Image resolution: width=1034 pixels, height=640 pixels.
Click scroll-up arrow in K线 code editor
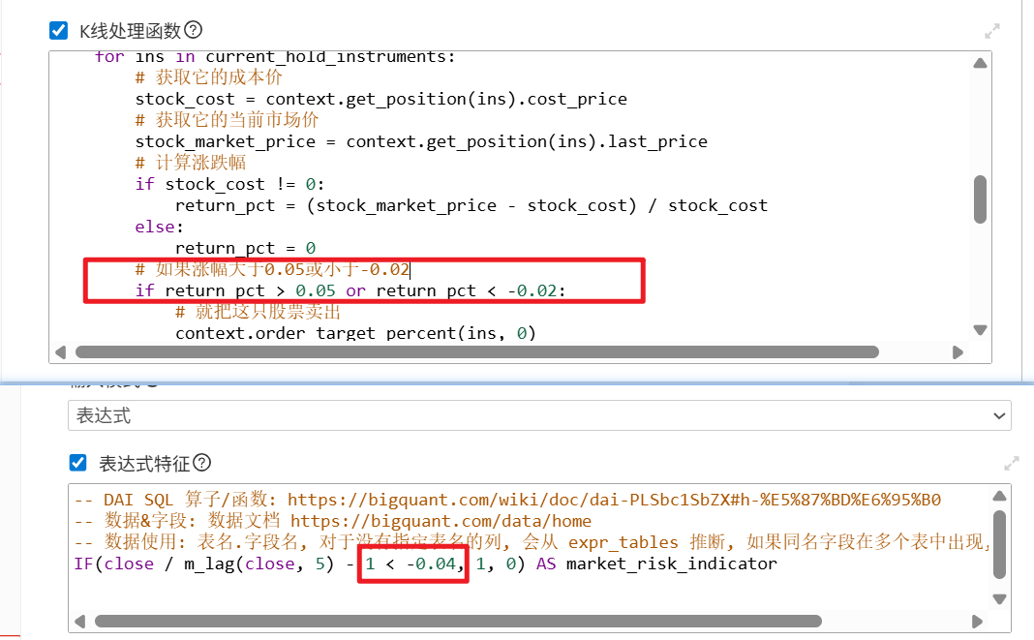click(x=980, y=64)
